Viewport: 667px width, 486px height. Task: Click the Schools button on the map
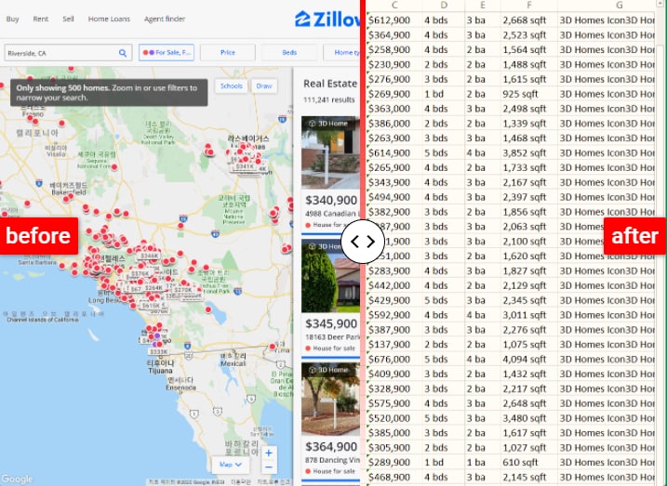coord(232,85)
